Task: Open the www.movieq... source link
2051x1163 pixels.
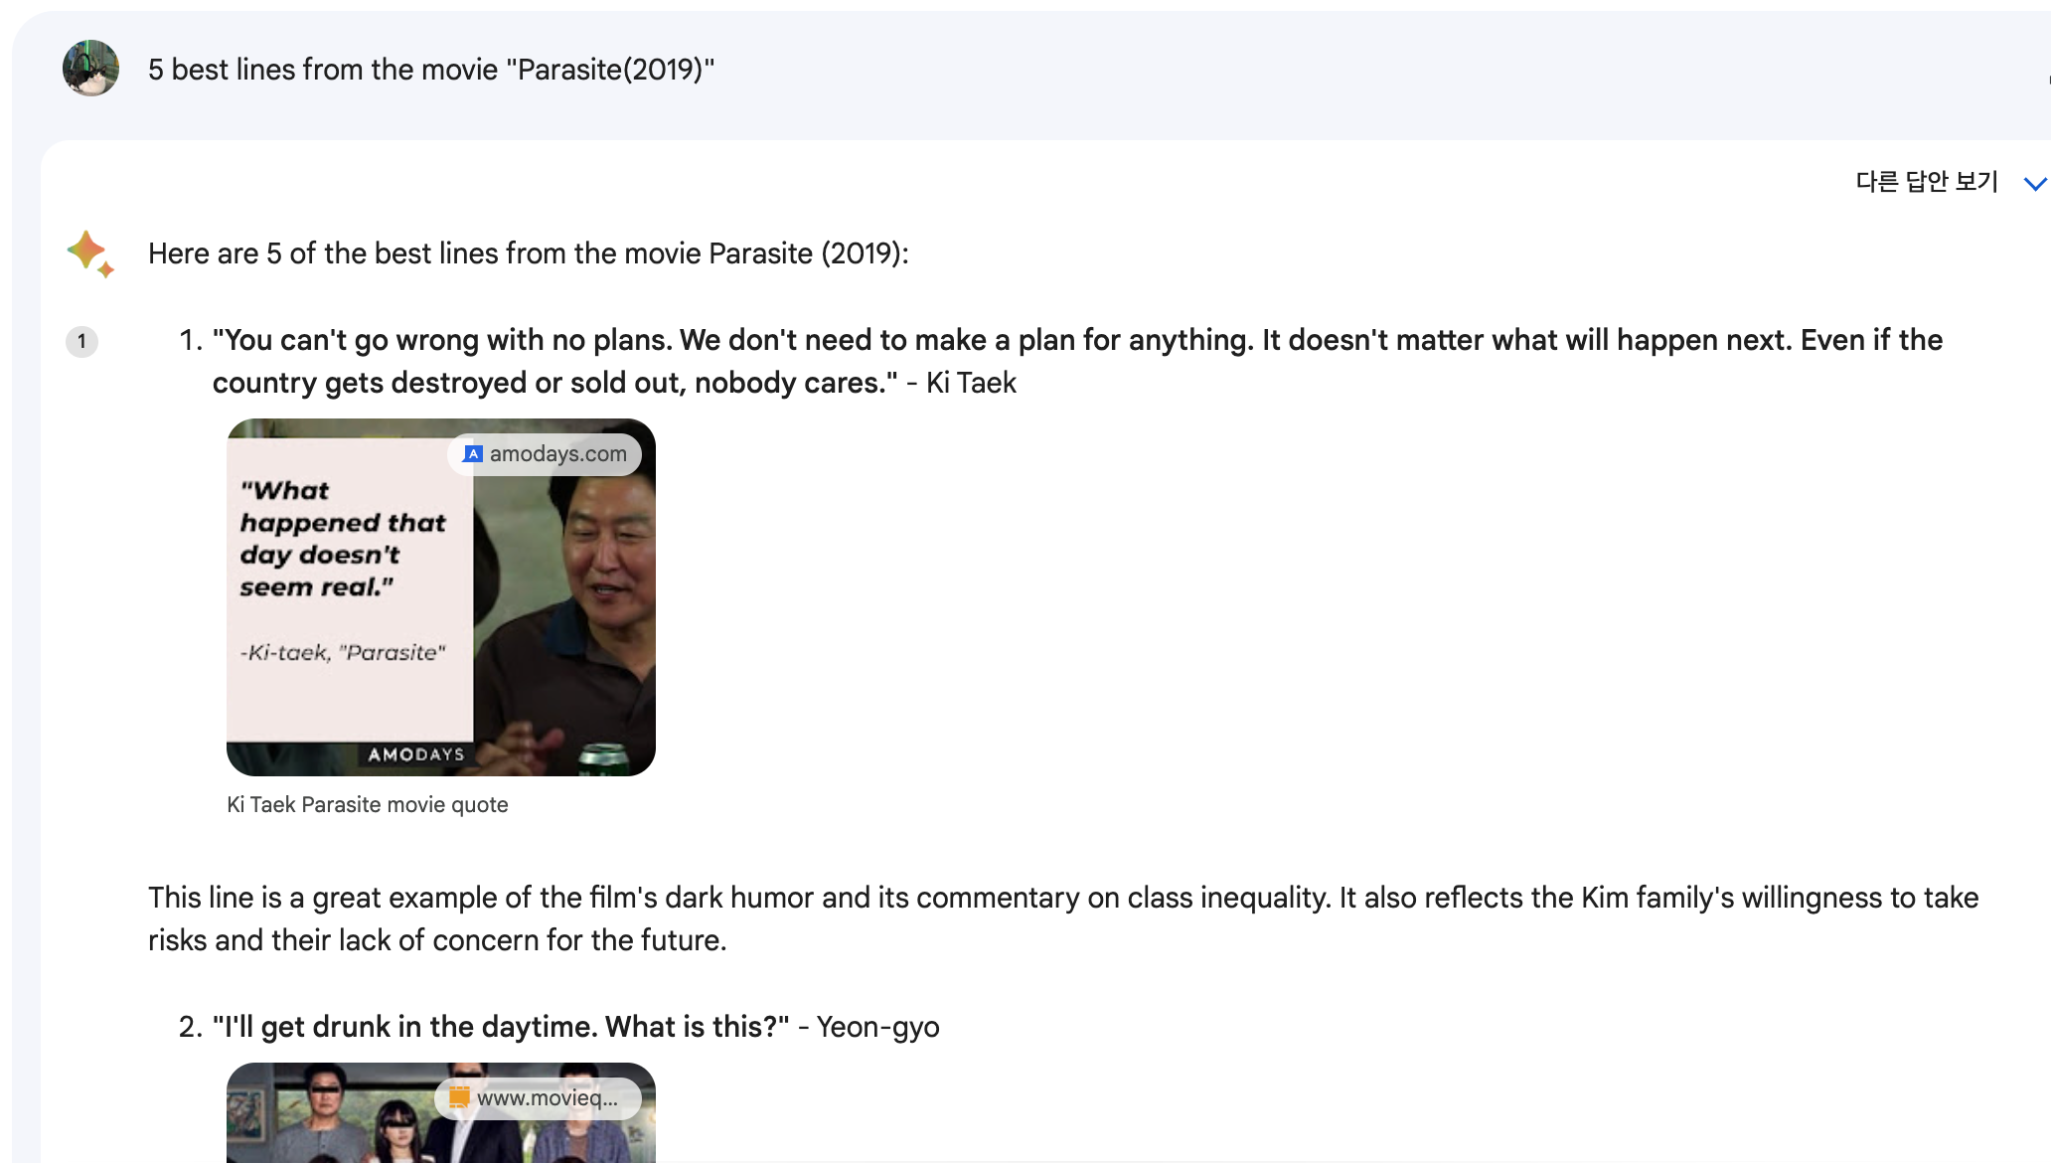Action: [x=538, y=1098]
